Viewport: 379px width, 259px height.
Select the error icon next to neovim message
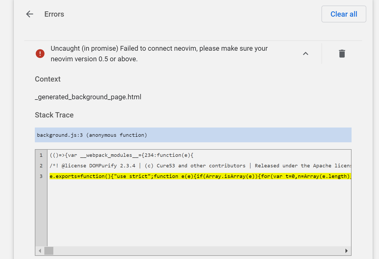click(x=40, y=54)
